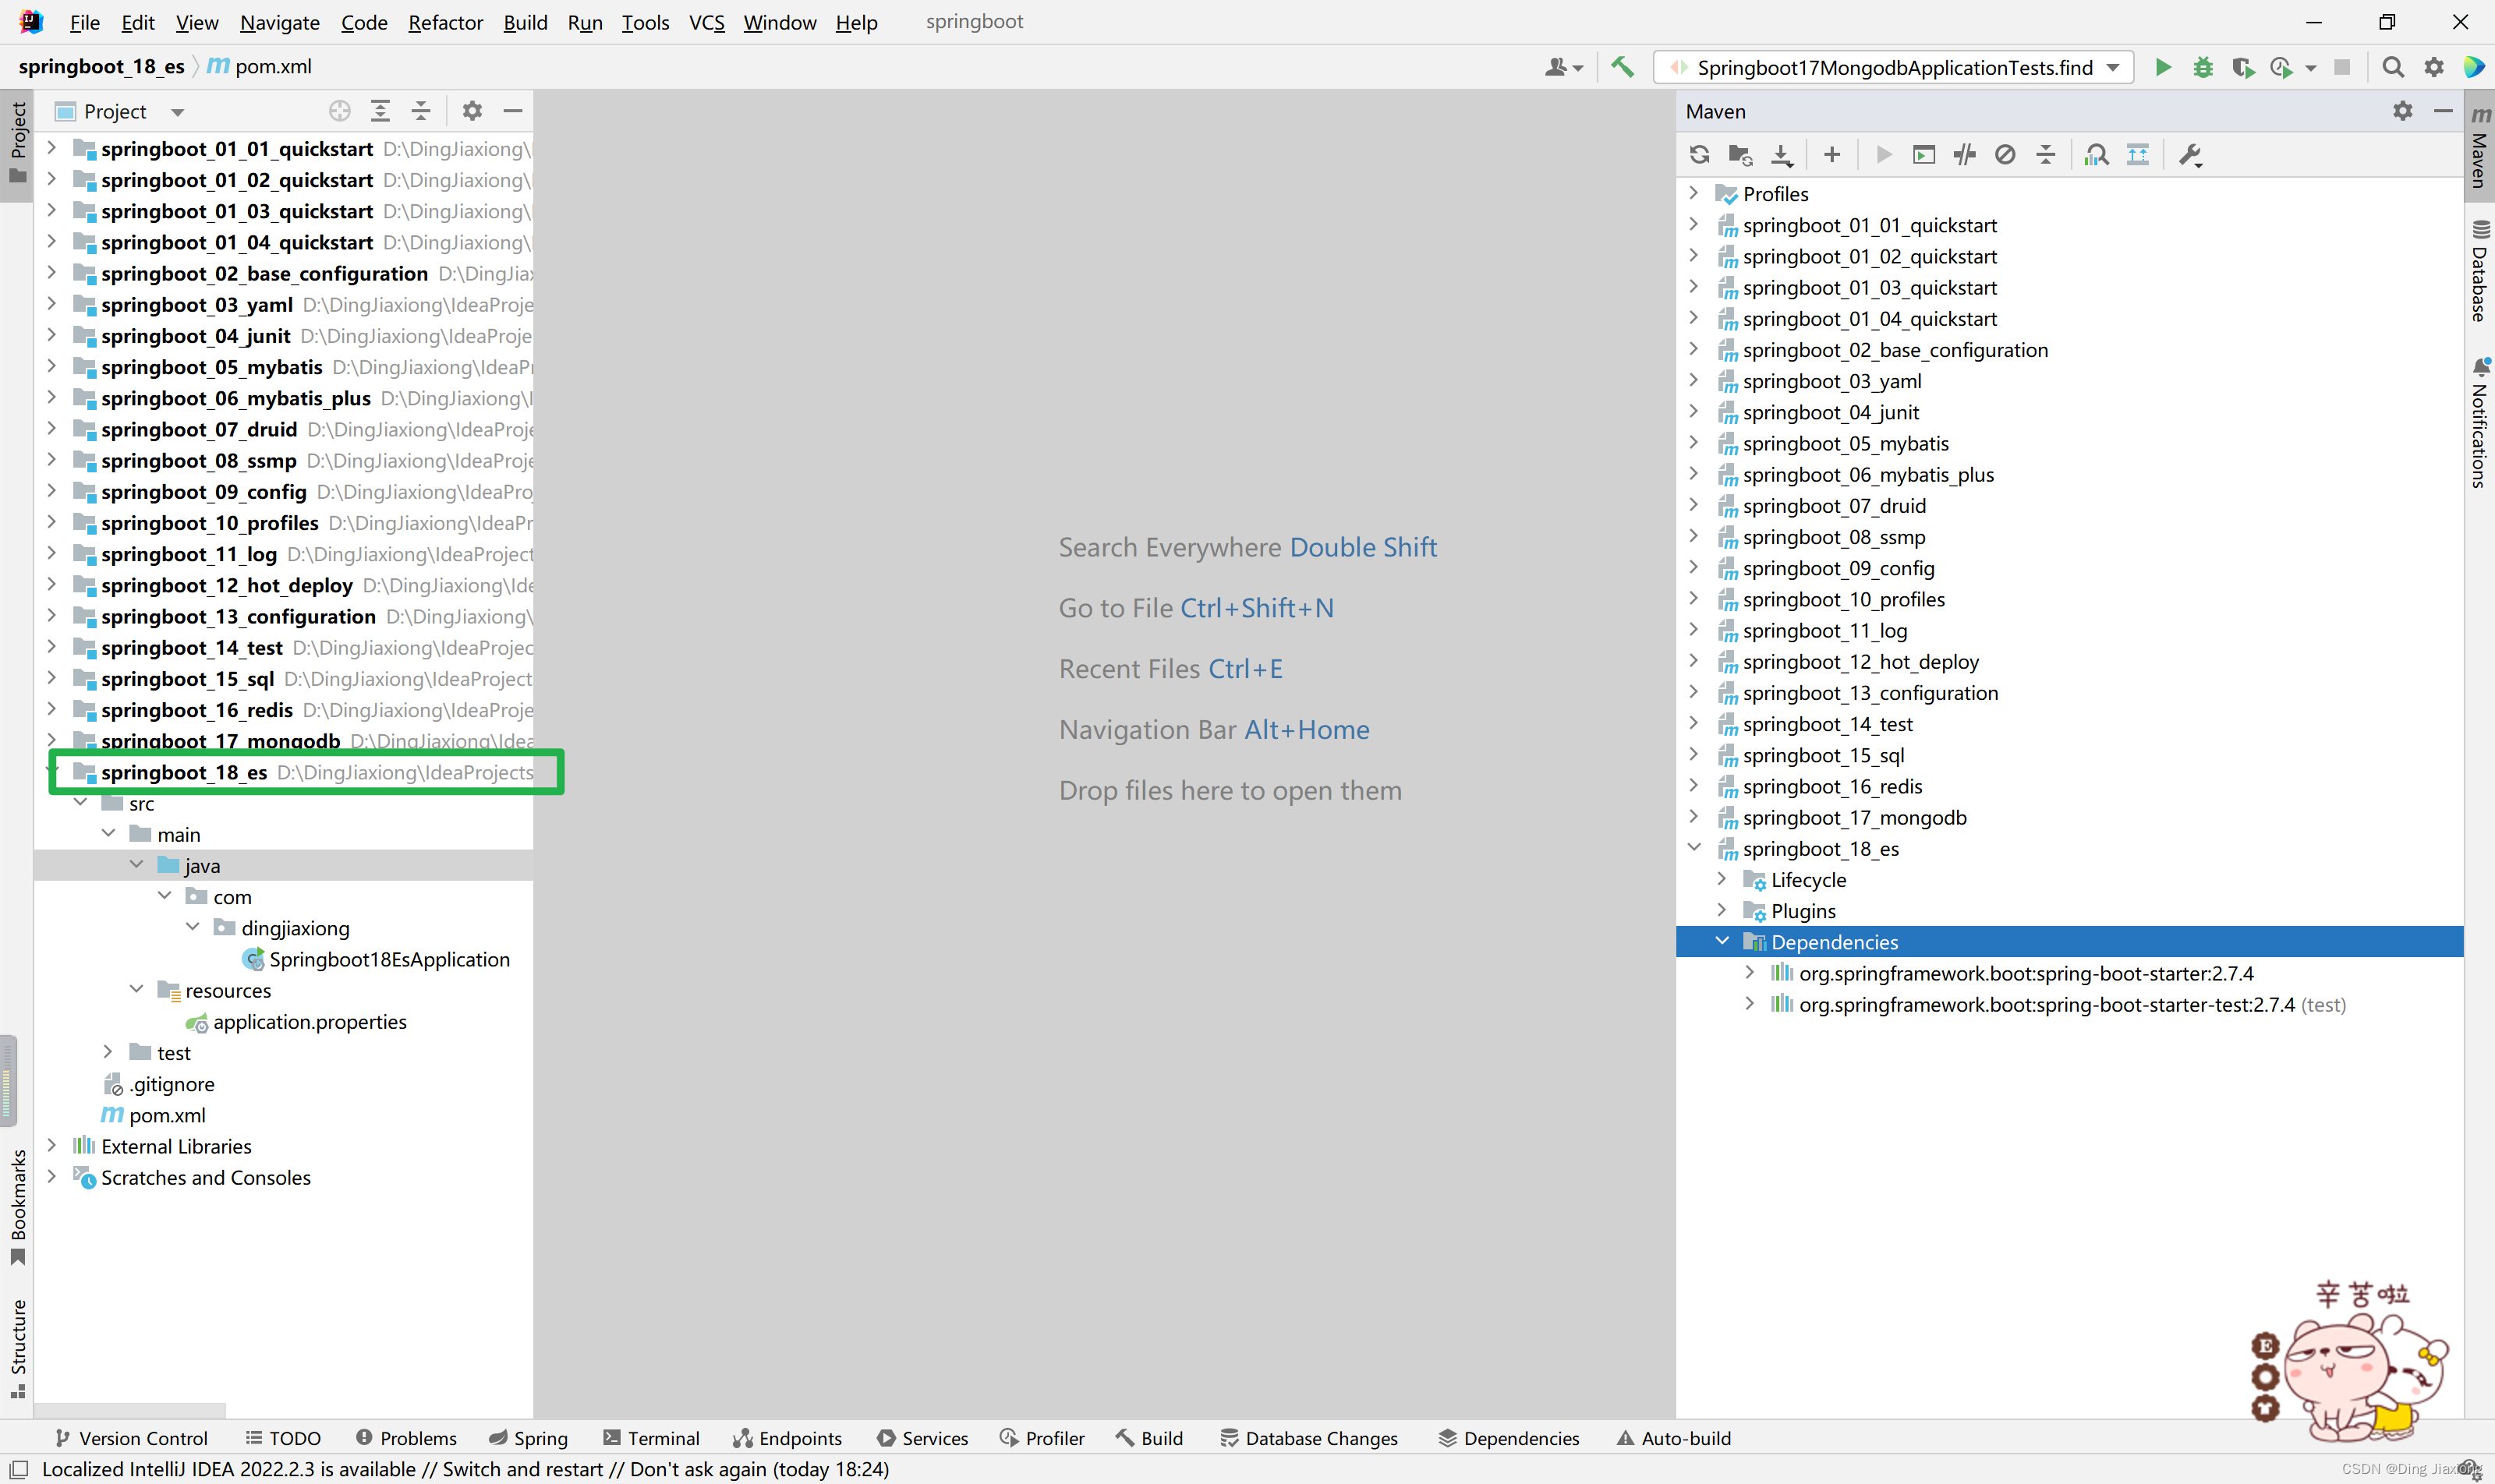Show Maven dependencies diagram icon
This screenshot has width=2495, height=1484.
[x=2096, y=155]
